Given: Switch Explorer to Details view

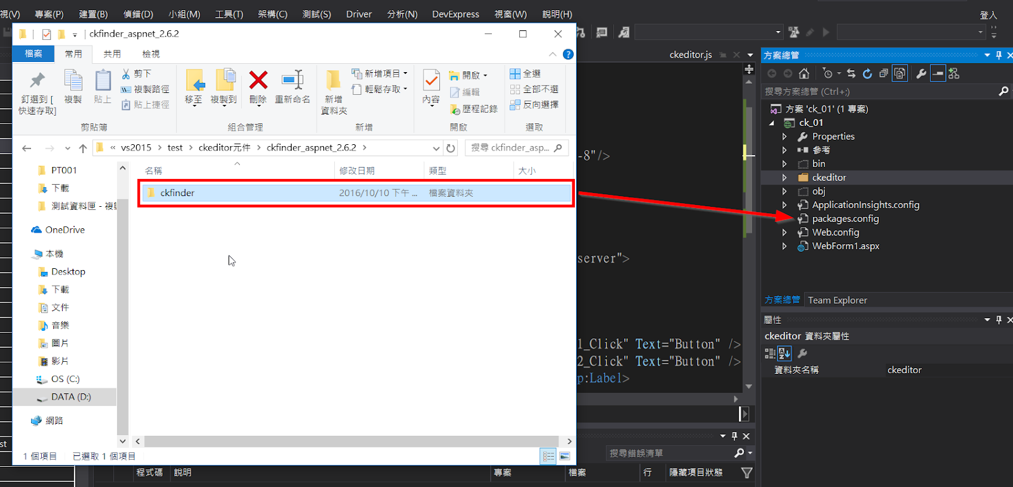Looking at the screenshot, I should pos(548,456).
